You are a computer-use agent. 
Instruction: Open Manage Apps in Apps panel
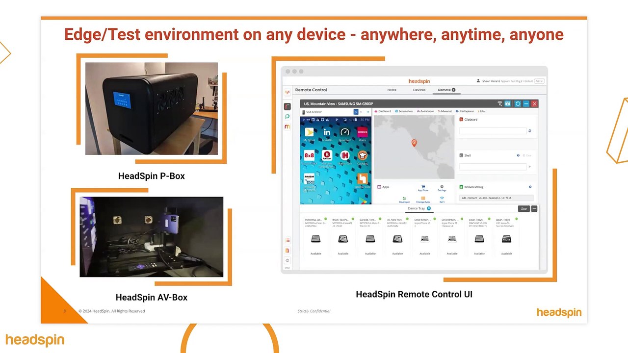[x=423, y=198]
